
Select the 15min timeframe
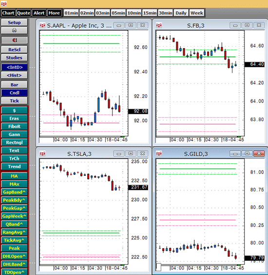(150, 13)
